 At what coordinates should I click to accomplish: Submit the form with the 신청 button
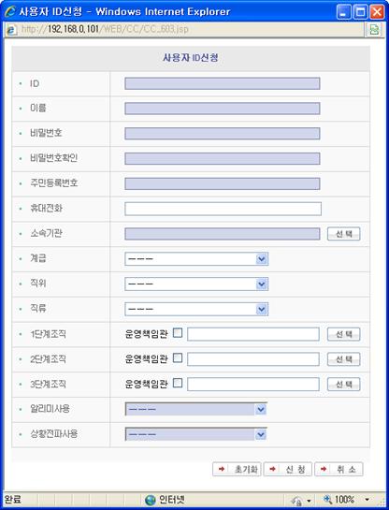[x=288, y=469]
